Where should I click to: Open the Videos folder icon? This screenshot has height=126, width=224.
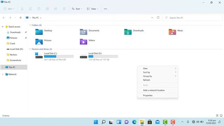(x=83, y=42)
